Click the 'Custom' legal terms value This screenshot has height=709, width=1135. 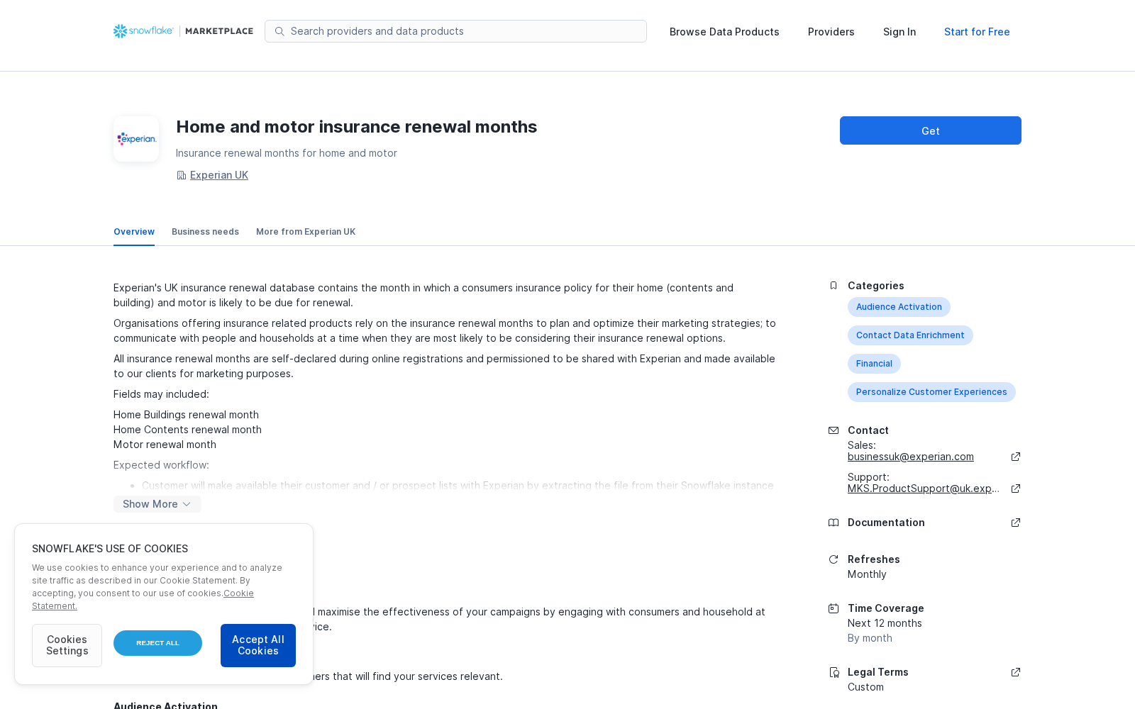tap(865, 687)
